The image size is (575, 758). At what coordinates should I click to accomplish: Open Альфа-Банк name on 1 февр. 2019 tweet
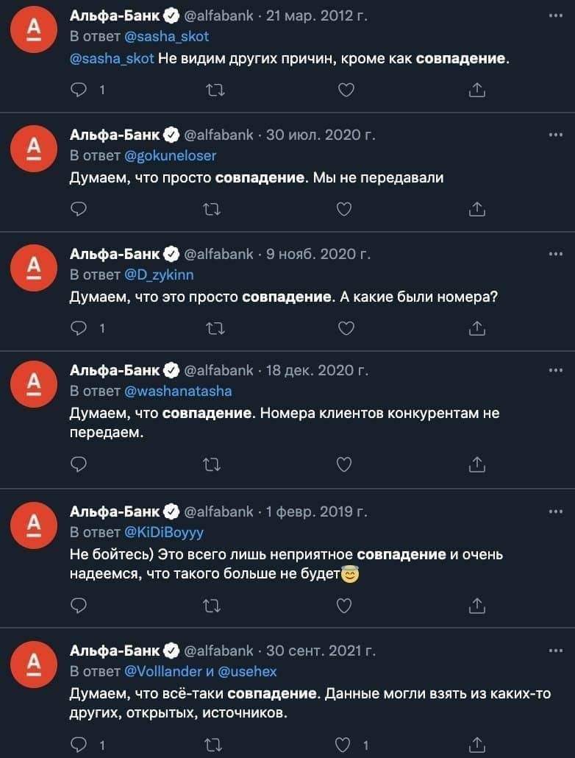click(114, 511)
